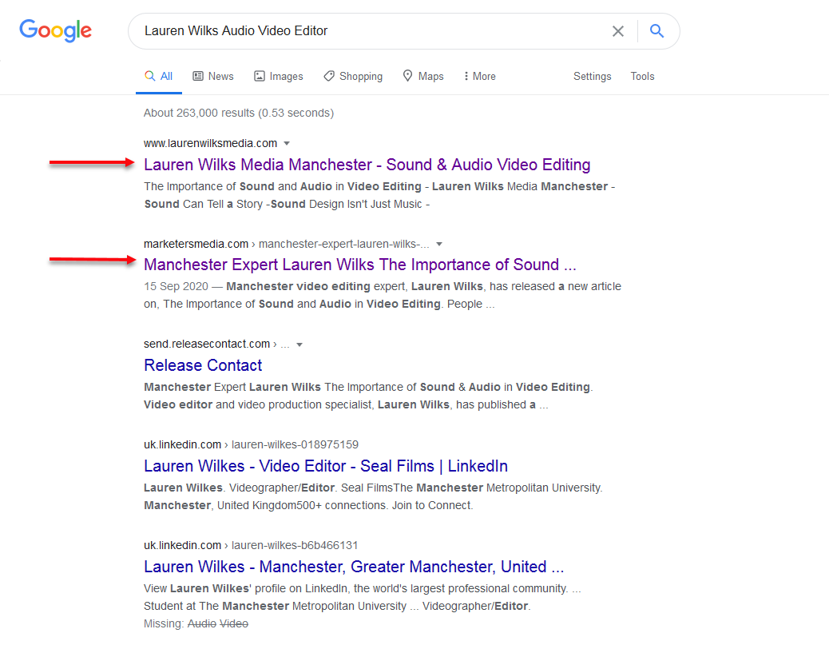Click the map pin icon beside Maps
The width and height of the screenshot is (829, 657).
click(406, 75)
